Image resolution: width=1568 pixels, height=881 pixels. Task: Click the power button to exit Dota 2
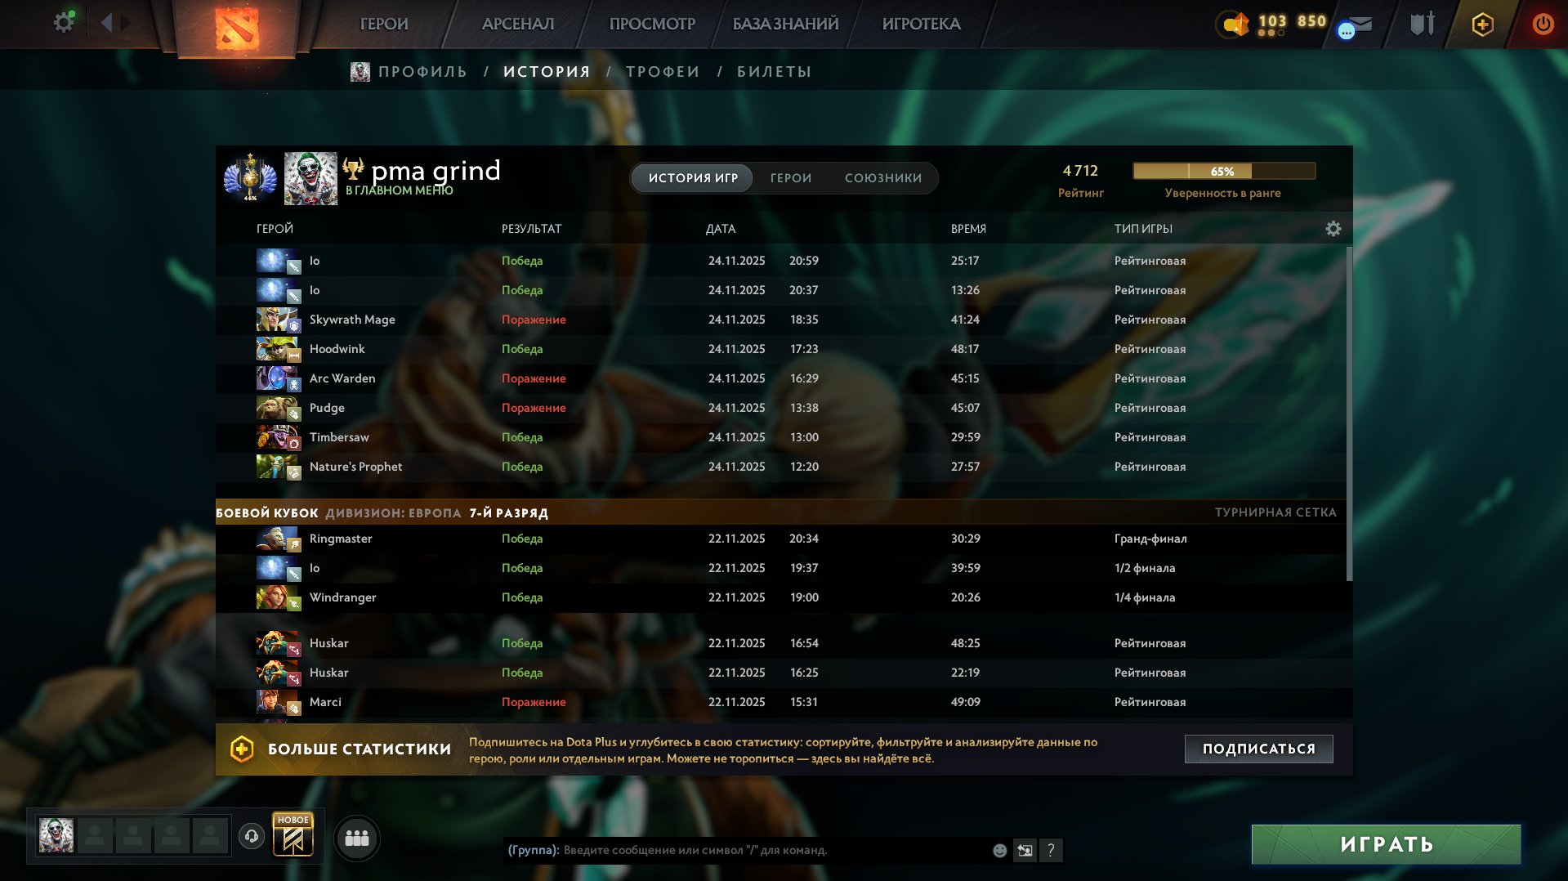pyautogui.click(x=1543, y=24)
